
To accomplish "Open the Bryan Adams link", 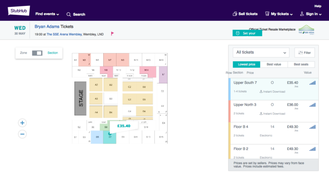I will pos(47,26).
